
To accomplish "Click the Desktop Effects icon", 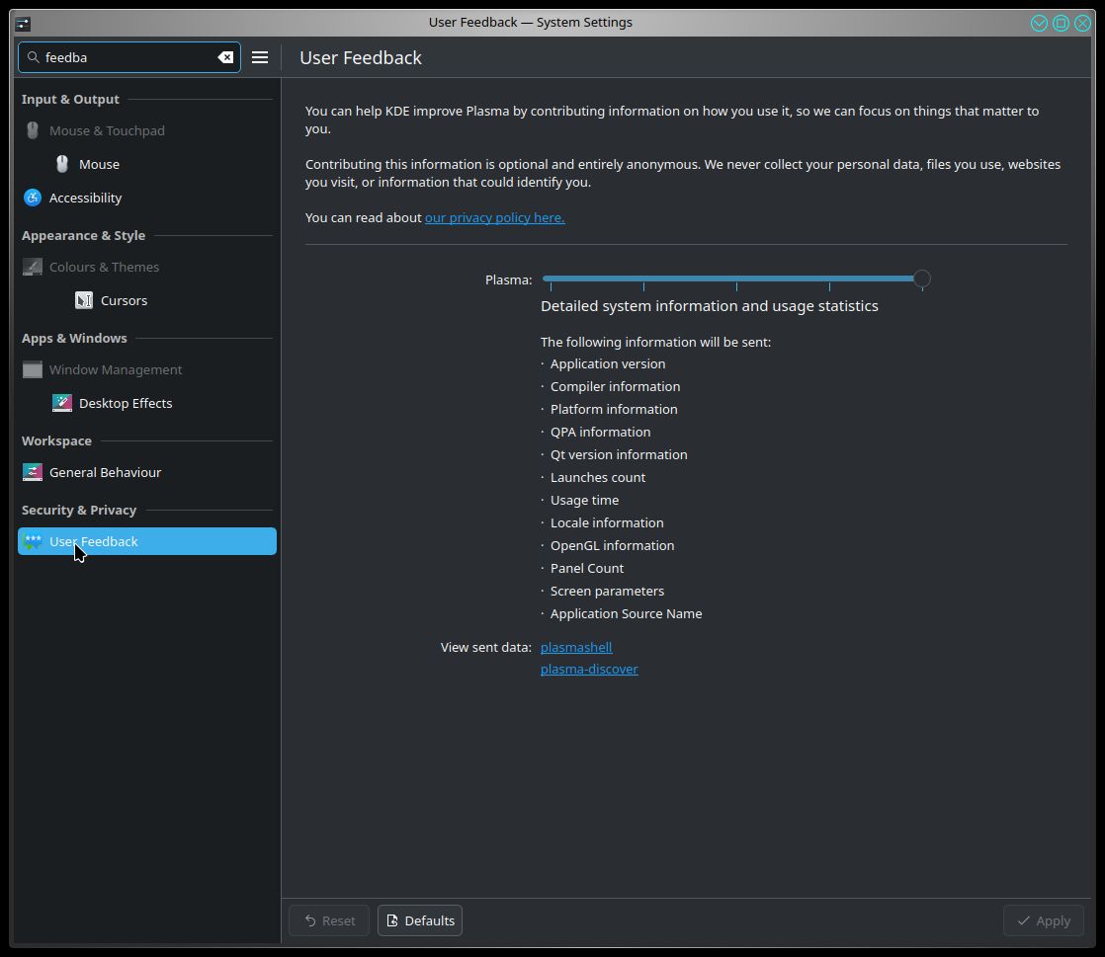I will [x=62, y=403].
